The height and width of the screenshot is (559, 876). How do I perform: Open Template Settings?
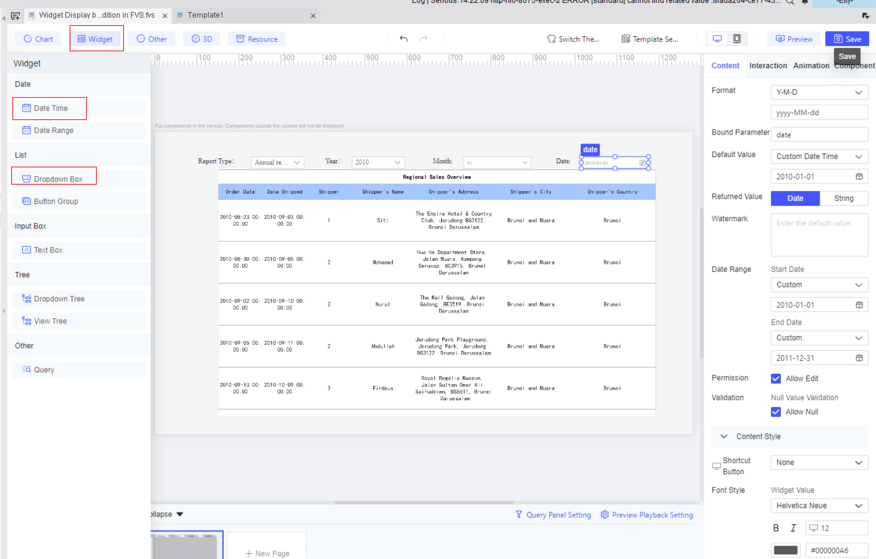tap(649, 39)
